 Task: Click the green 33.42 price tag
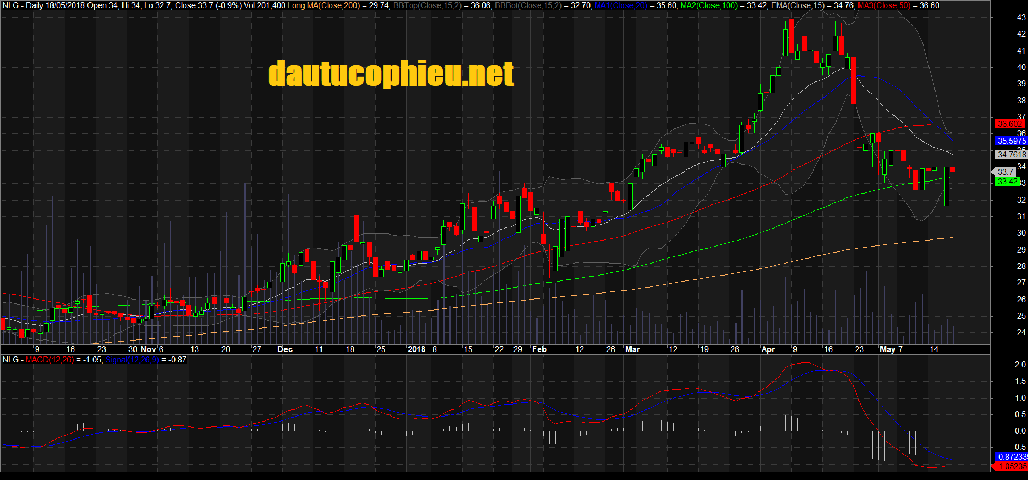[x=1007, y=182]
